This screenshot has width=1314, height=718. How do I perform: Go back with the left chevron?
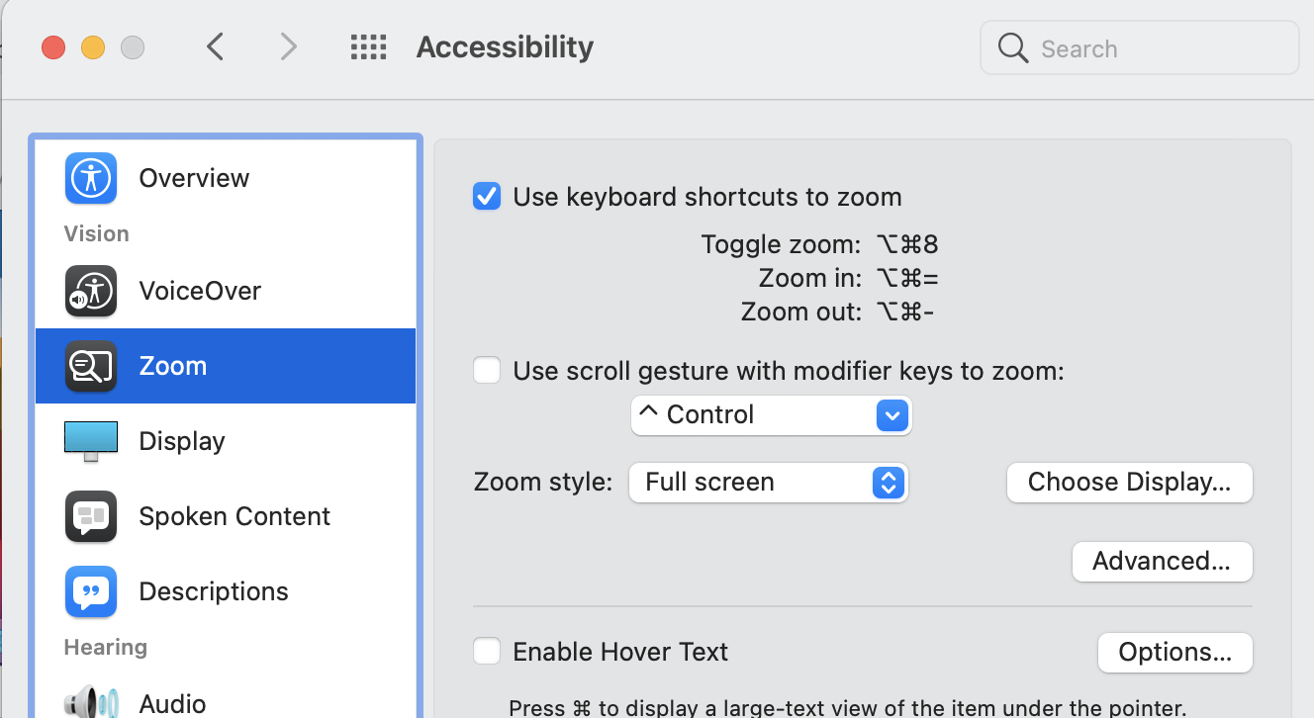(x=216, y=46)
